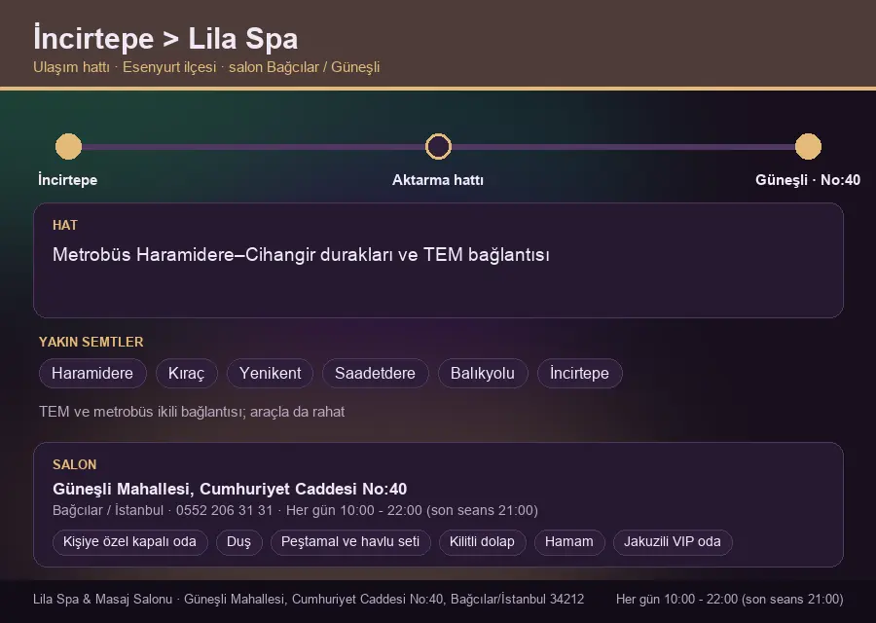Click the Aktarma hattı label
Image resolution: width=876 pixels, height=623 pixels.
(x=438, y=180)
